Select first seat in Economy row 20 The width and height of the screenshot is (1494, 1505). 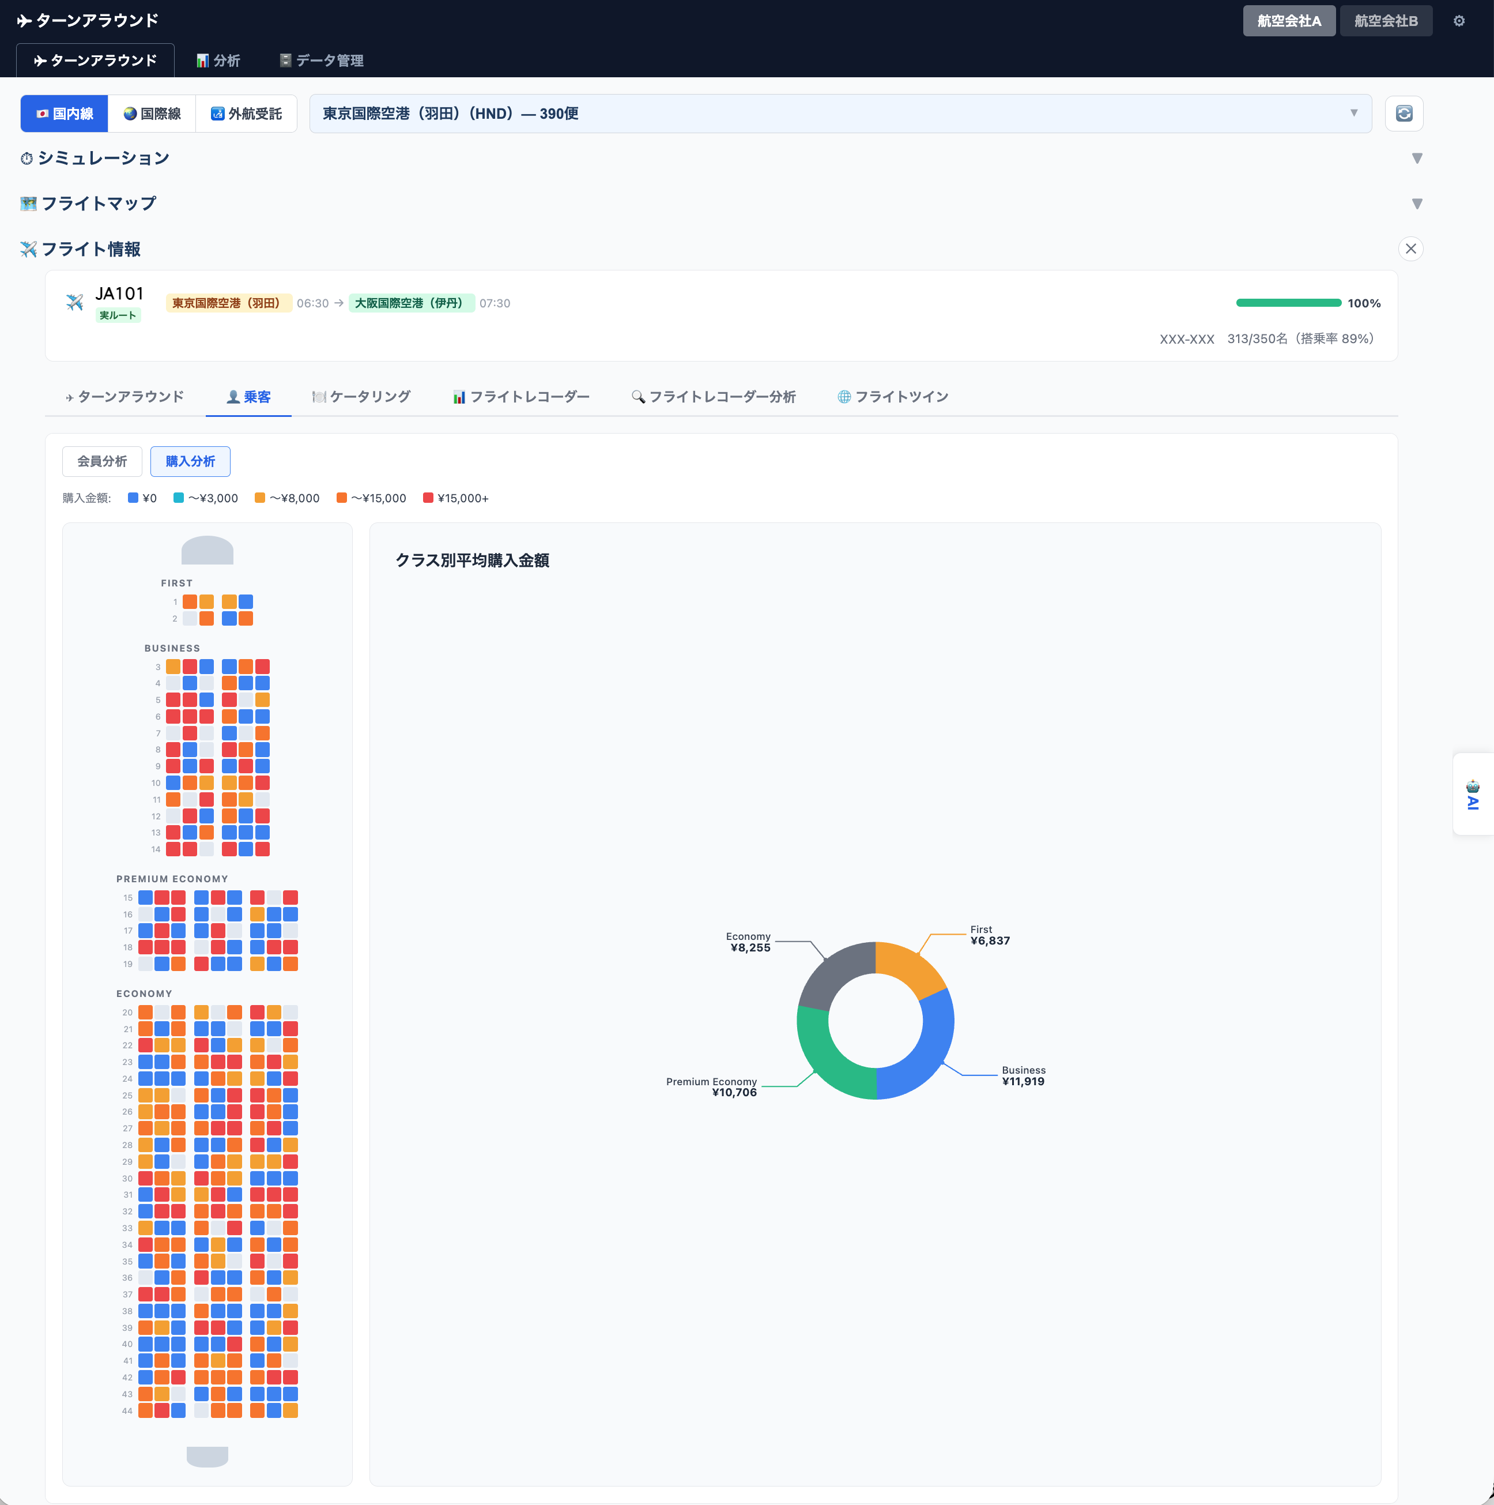click(146, 1013)
